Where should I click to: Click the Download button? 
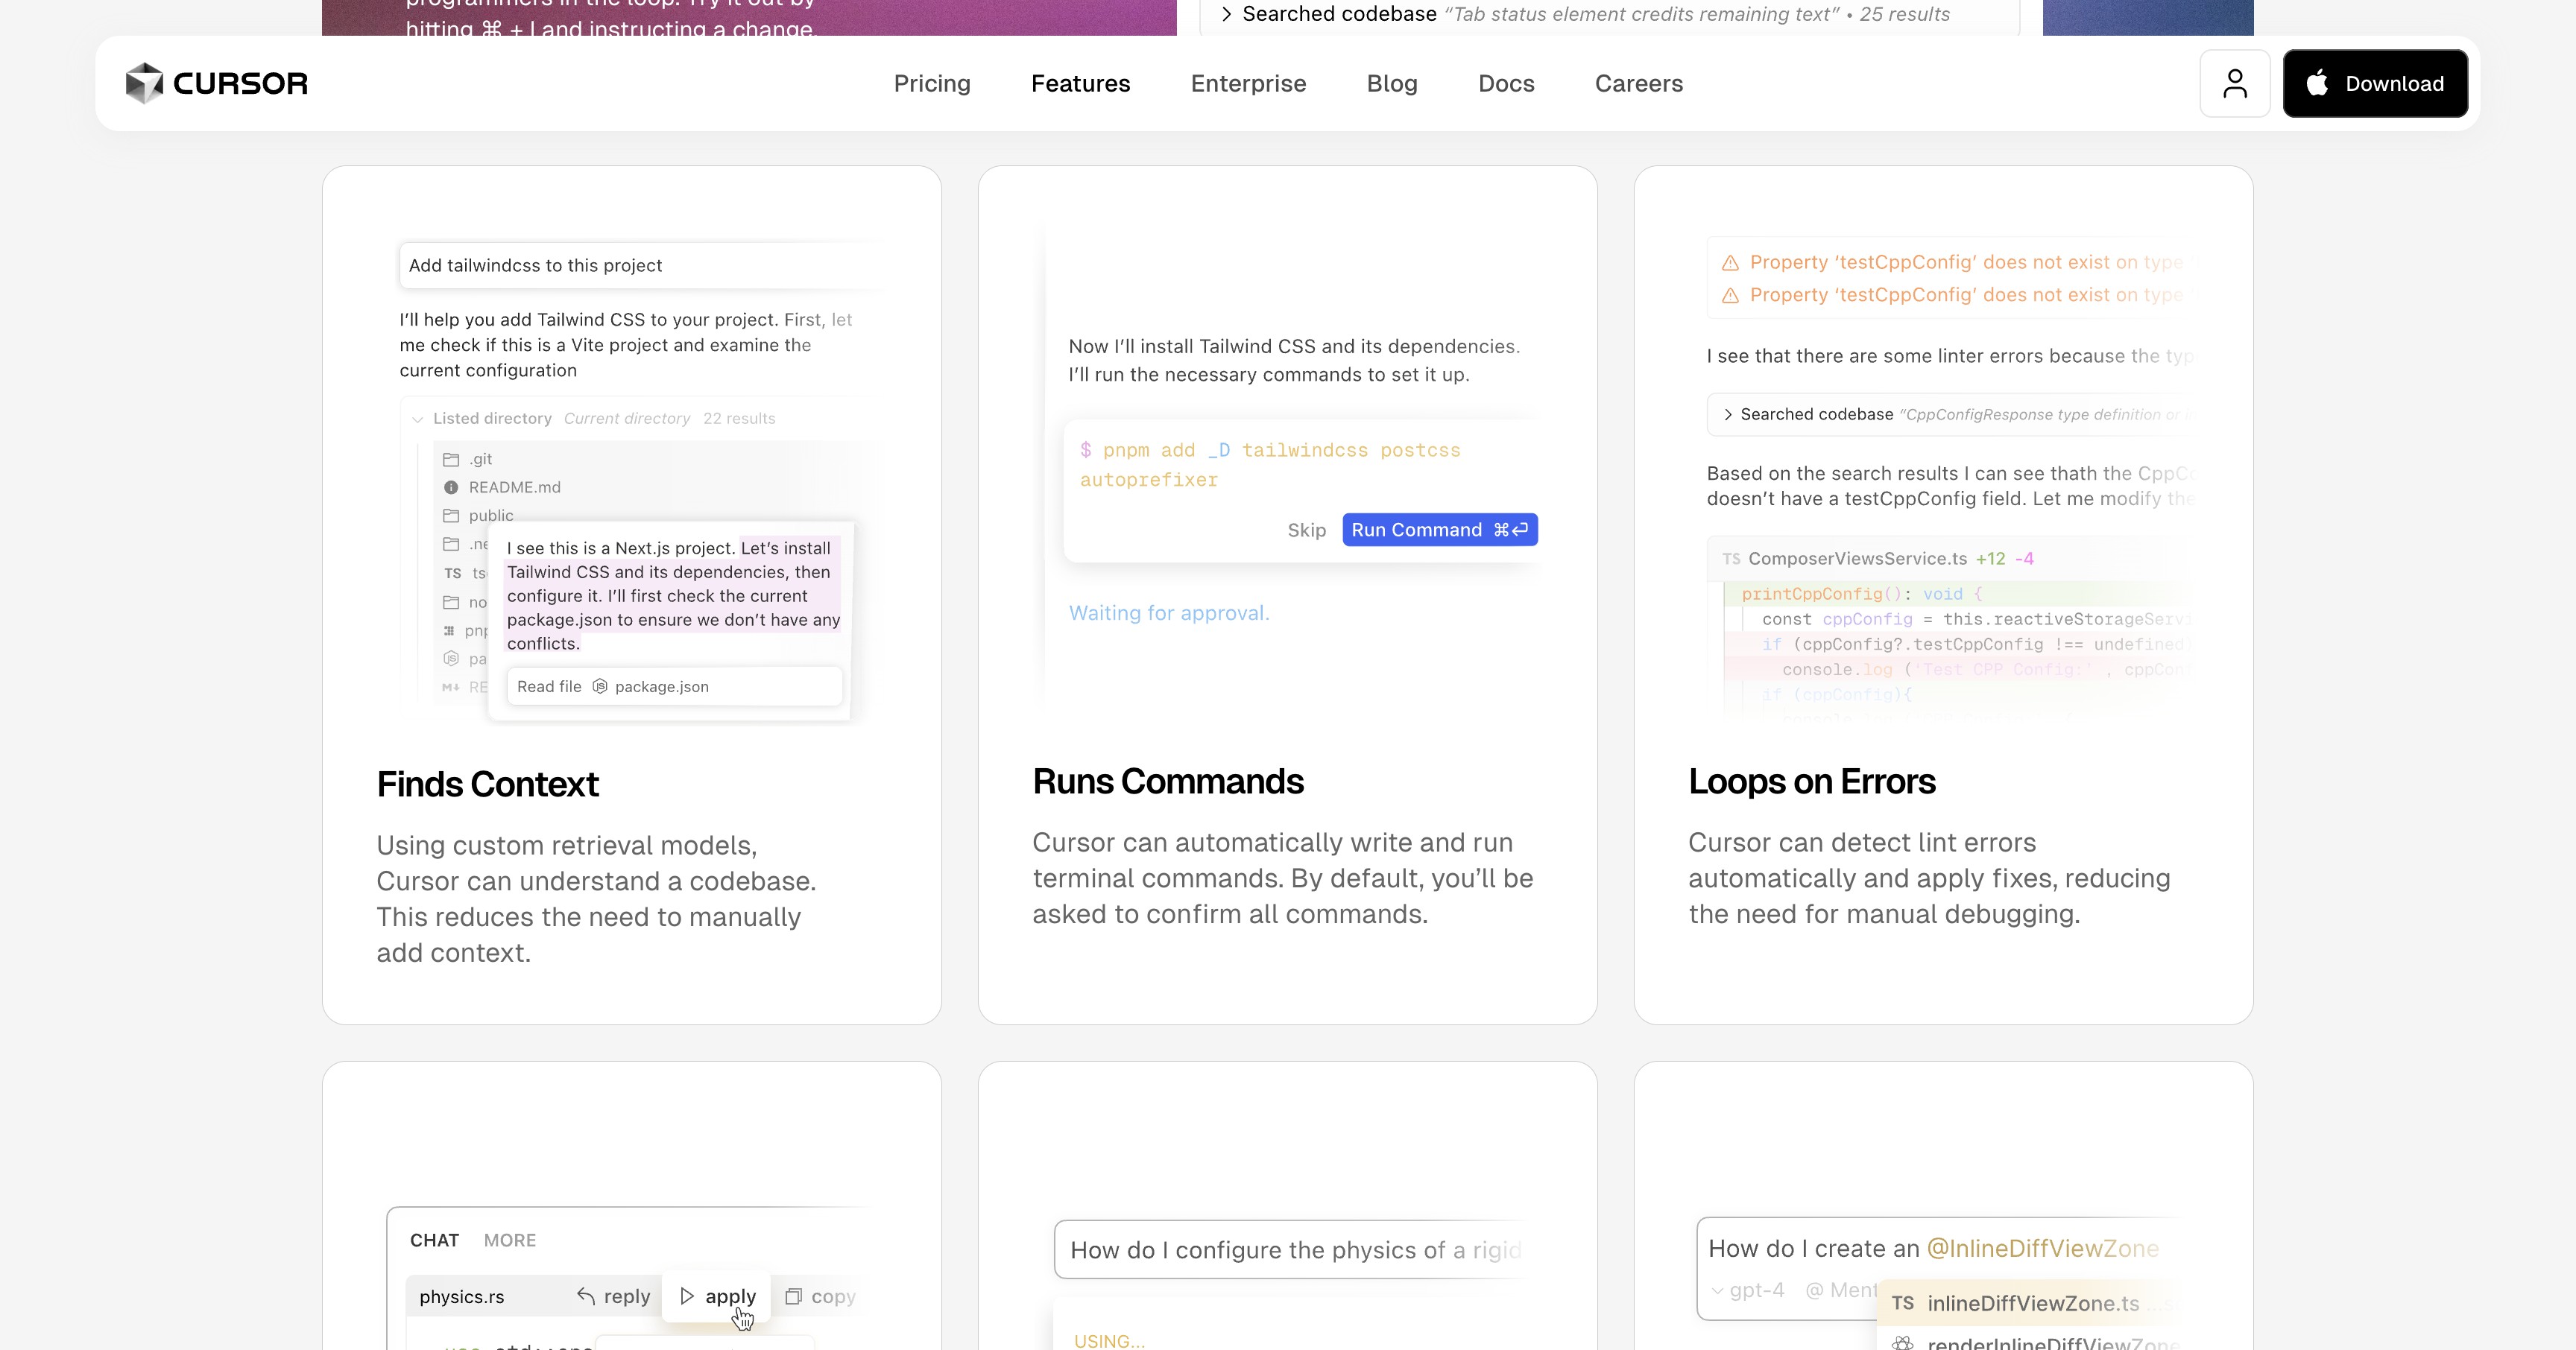pos(2375,83)
